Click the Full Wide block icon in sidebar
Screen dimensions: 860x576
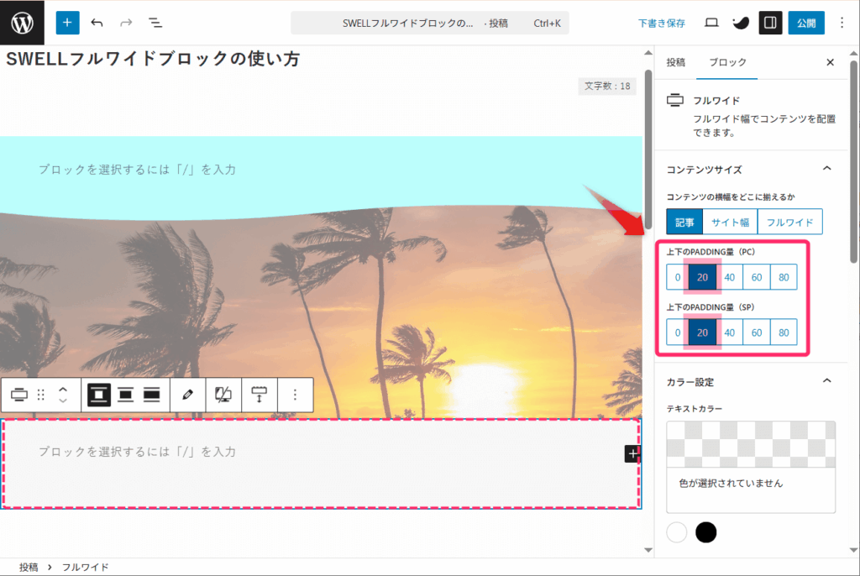pos(675,101)
